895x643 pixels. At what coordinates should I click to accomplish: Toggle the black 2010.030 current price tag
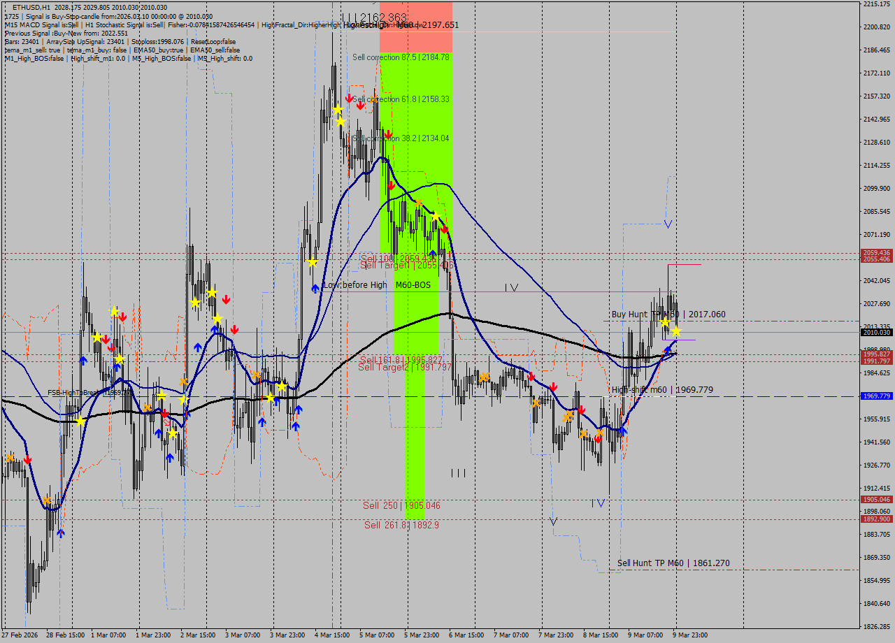coord(873,333)
